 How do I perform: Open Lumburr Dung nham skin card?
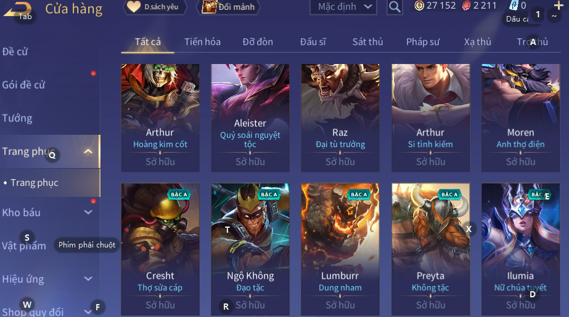(340, 249)
